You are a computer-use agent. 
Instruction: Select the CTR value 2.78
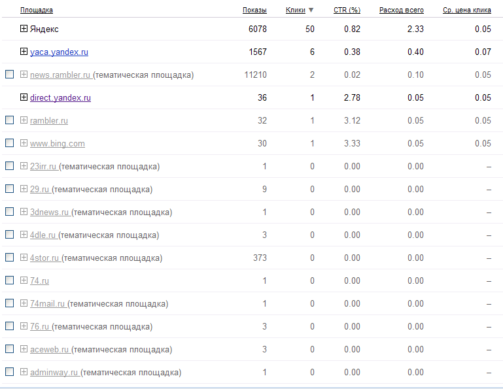click(x=352, y=97)
